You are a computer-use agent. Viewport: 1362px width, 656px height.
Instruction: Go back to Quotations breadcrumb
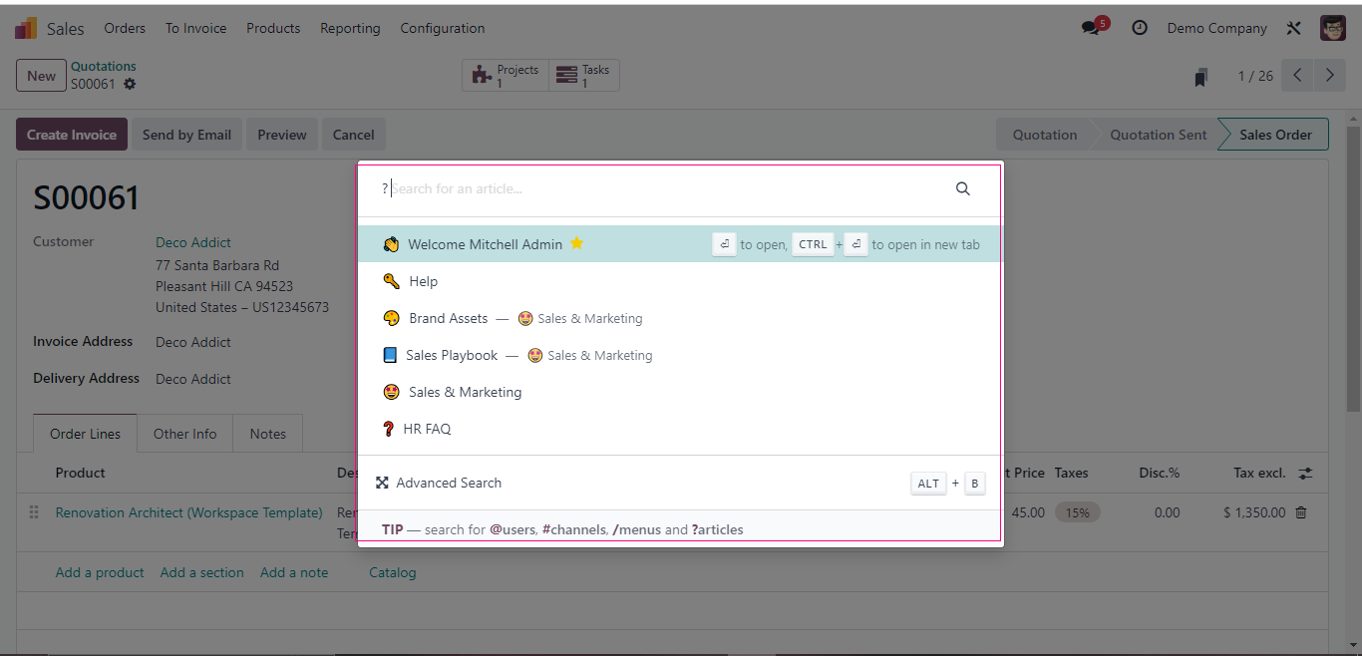[x=104, y=67]
